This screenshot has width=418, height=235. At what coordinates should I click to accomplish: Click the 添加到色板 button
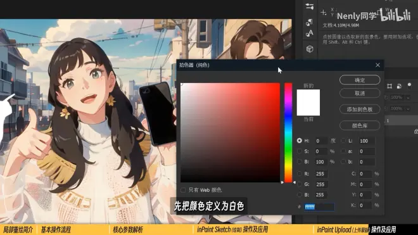360,110
